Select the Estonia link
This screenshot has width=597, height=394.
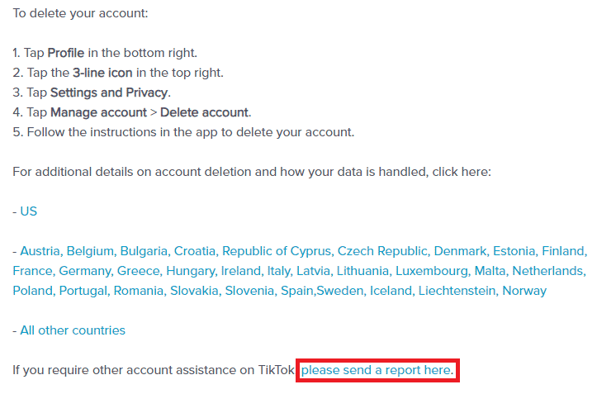[514, 251]
